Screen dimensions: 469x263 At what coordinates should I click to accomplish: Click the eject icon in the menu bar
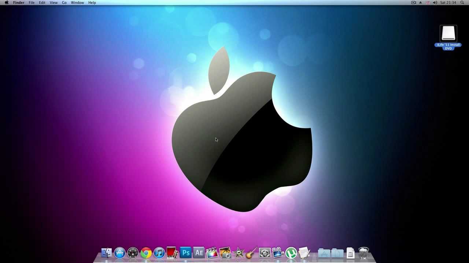[x=421, y=3]
